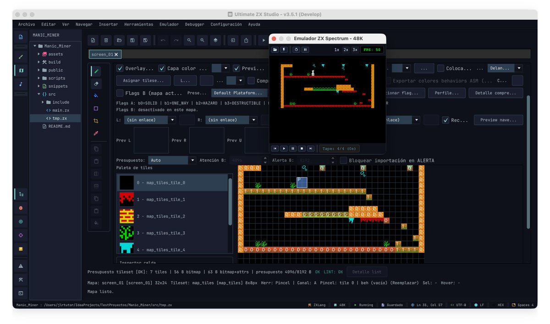The width and height of the screenshot is (550, 324).
Task: Open the Delan... dropdown
Action: coord(505,68)
